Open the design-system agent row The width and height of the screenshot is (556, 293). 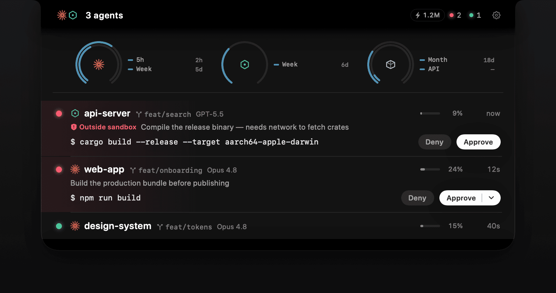click(278, 226)
